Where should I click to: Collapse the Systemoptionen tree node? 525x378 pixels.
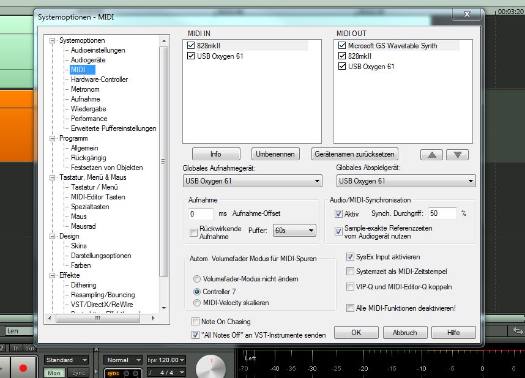pyautogui.click(x=54, y=40)
